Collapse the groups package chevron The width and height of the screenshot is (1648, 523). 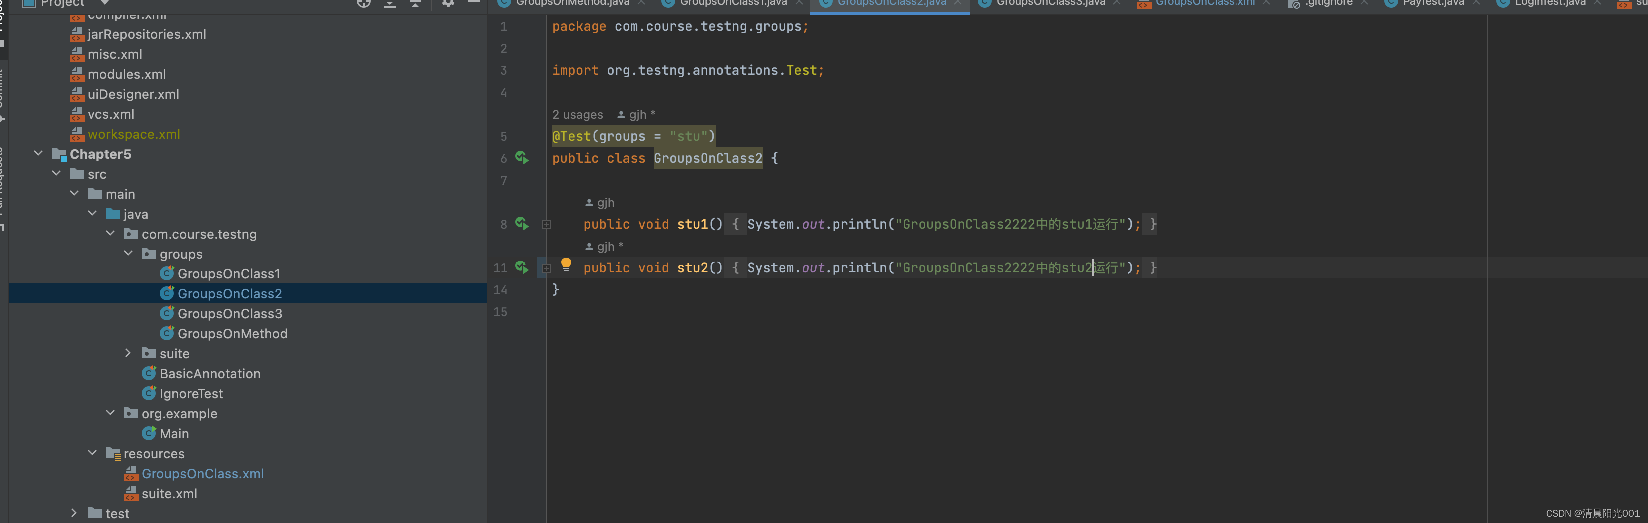tap(128, 253)
